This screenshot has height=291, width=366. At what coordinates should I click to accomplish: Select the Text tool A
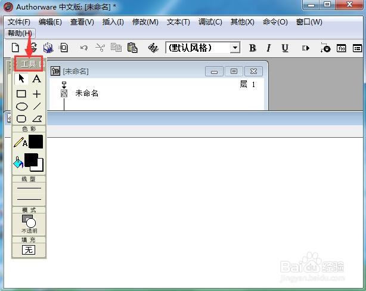(36, 79)
